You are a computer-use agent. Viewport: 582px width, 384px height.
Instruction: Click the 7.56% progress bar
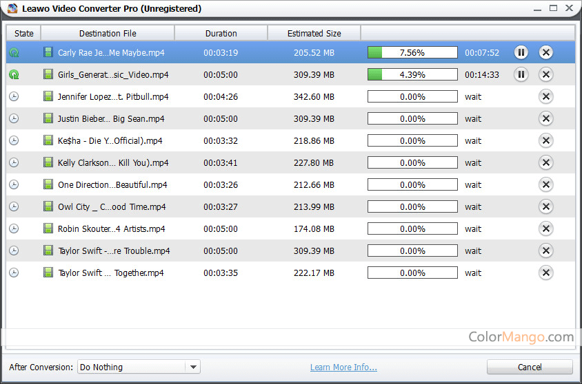(x=412, y=52)
